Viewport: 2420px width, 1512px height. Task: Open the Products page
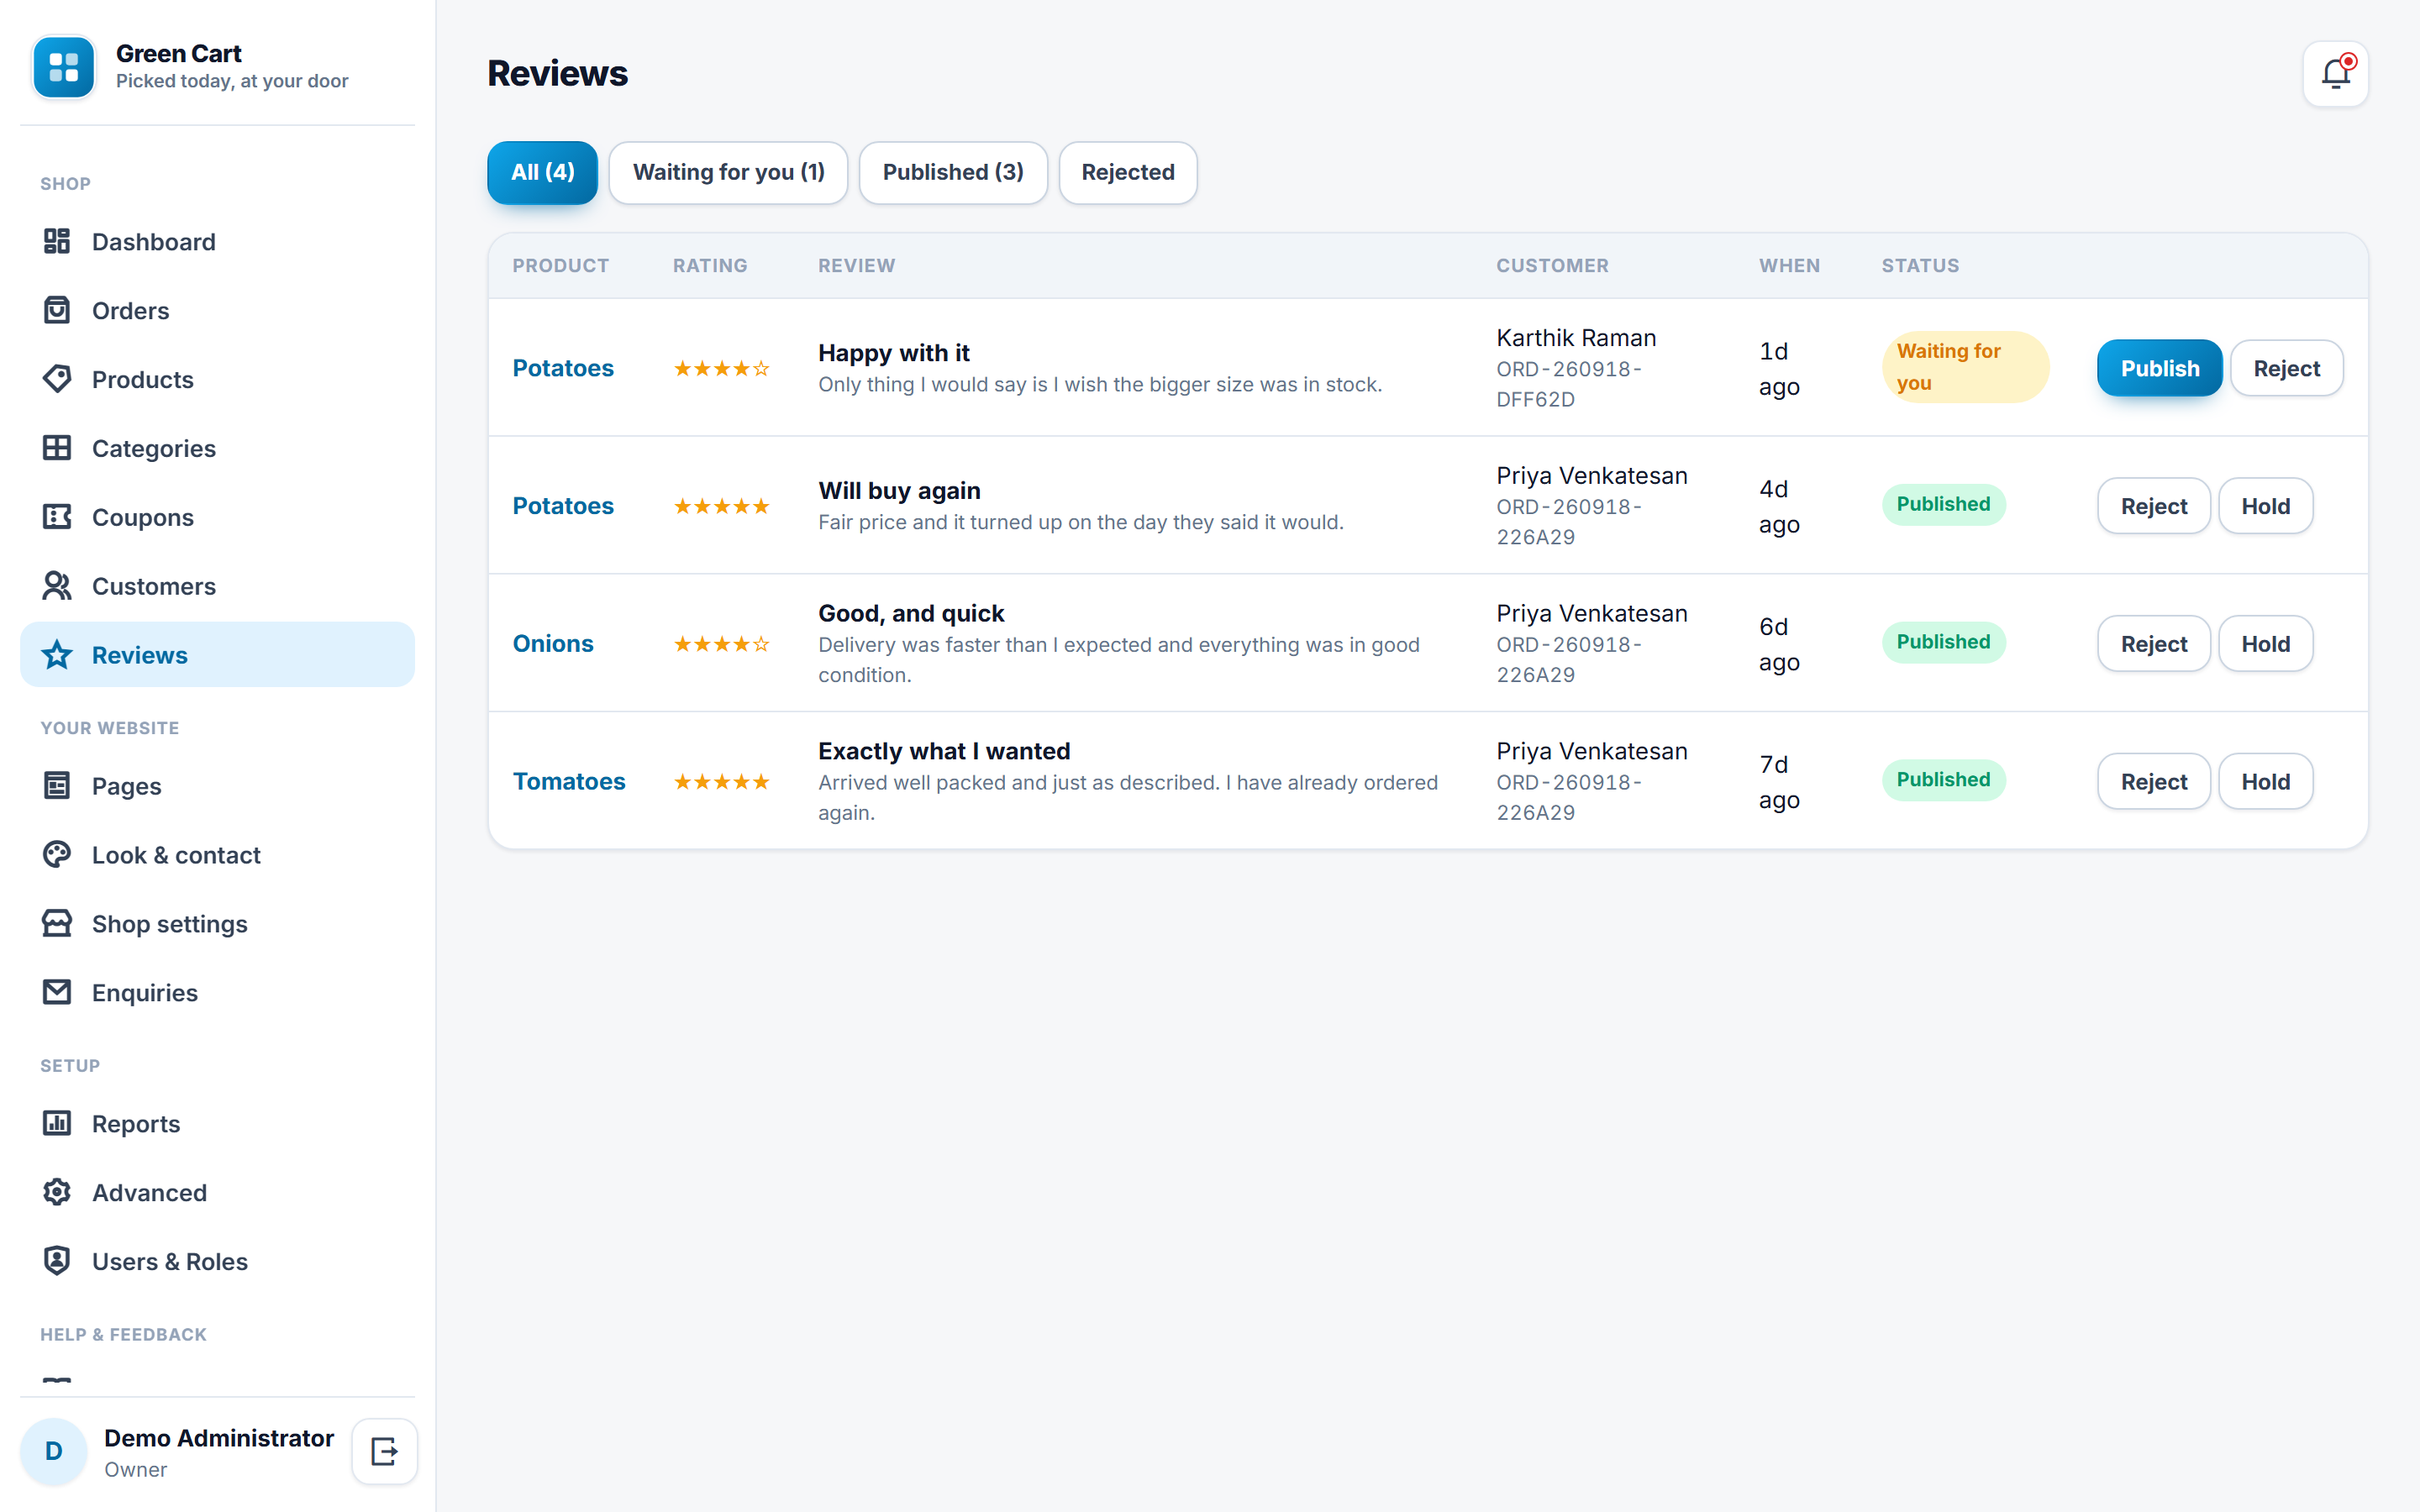(217, 380)
